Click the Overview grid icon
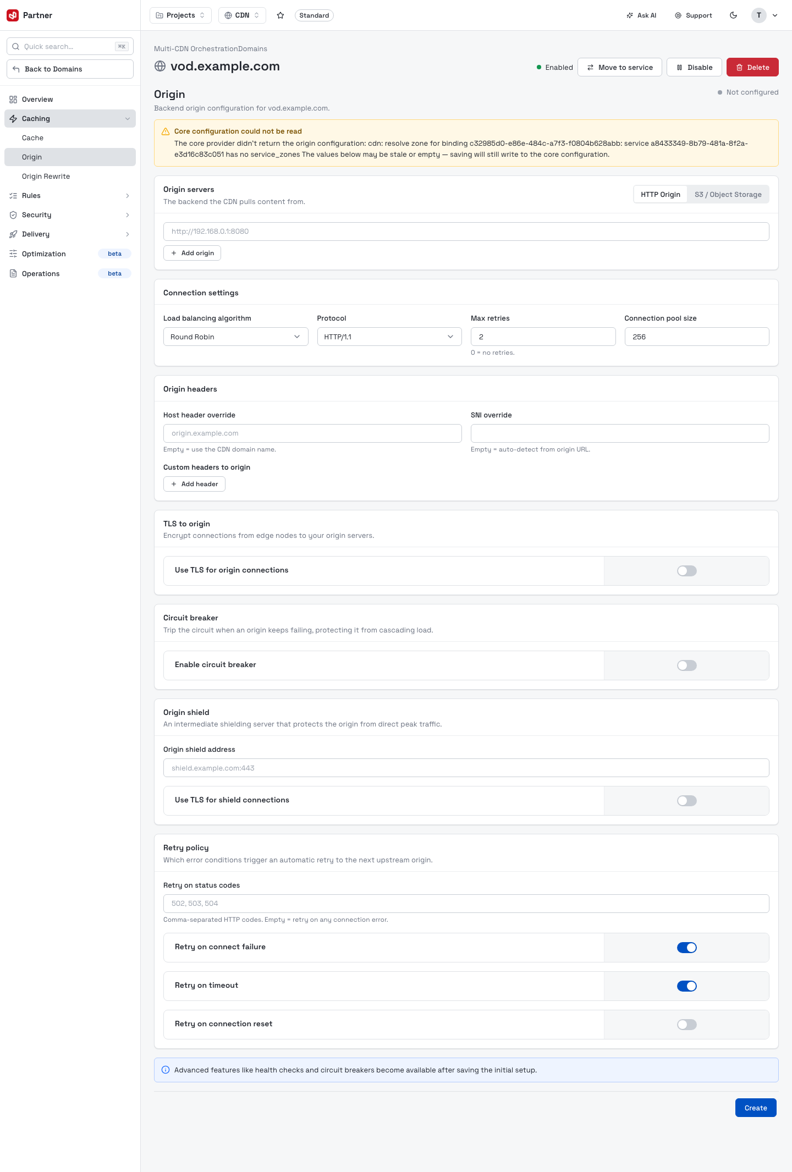792x1172 pixels. pos(13,100)
